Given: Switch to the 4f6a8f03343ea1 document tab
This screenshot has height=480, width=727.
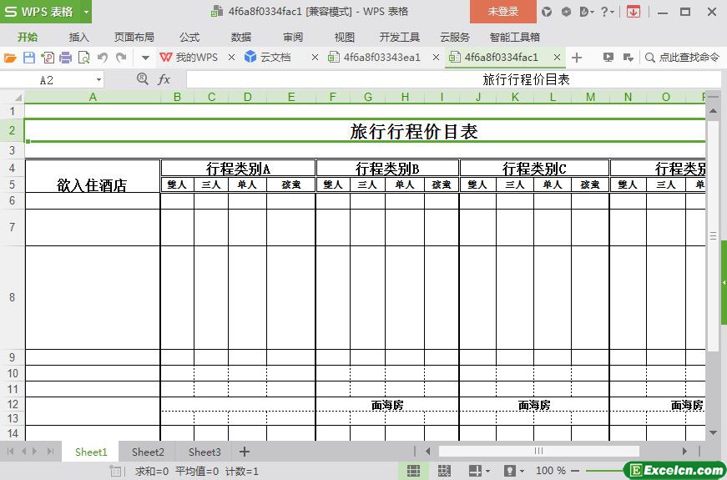Looking at the screenshot, I should pyautogui.click(x=374, y=58).
